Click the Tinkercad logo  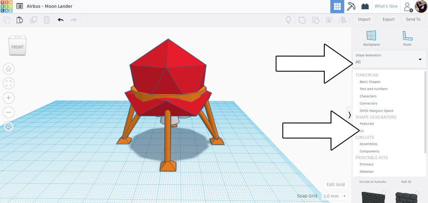(6, 6)
